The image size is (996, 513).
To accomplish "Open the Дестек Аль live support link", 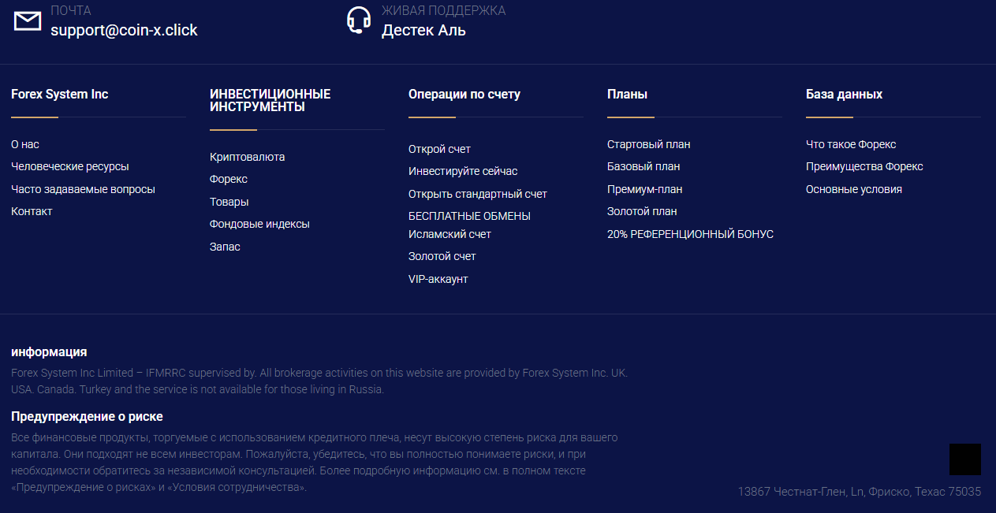I will click(x=423, y=31).
